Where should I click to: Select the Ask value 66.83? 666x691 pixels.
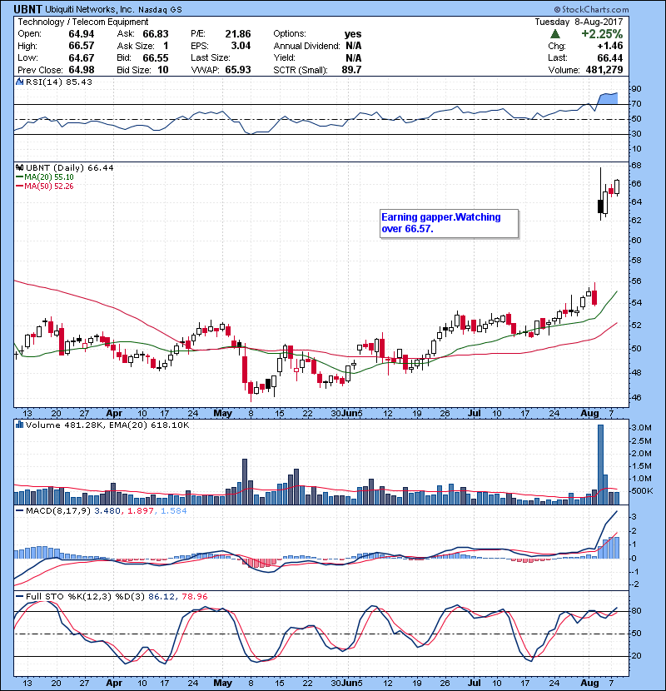(155, 34)
